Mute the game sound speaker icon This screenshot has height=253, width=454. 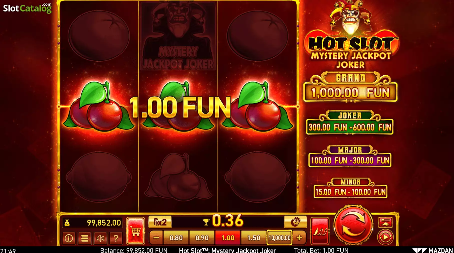click(x=100, y=238)
